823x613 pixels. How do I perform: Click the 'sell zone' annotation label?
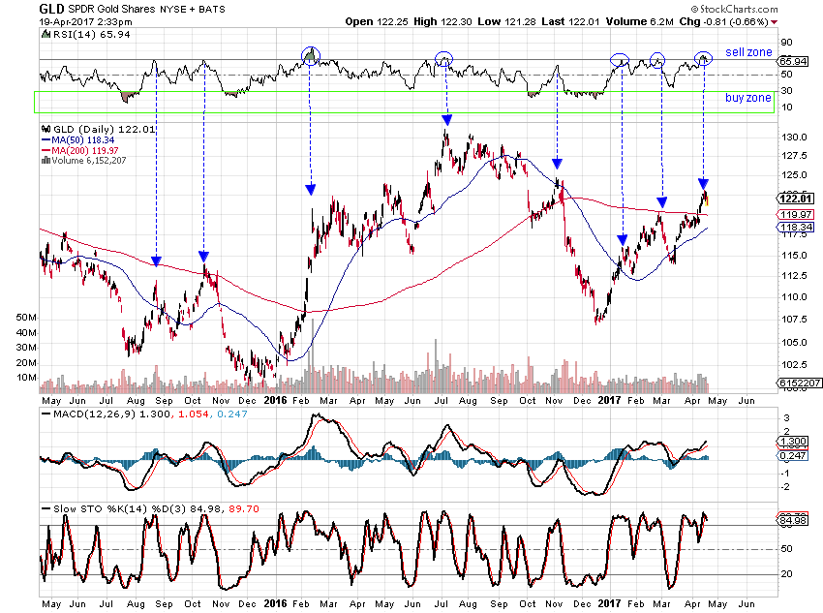tap(747, 52)
